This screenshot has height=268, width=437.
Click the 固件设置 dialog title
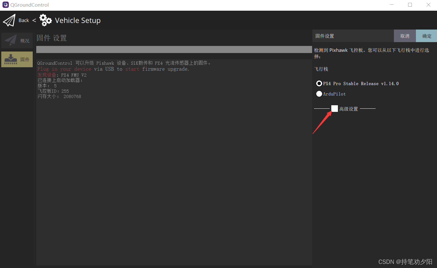(x=325, y=36)
